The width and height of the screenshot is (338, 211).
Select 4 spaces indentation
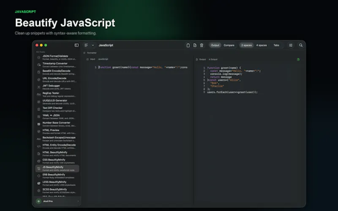262,45
